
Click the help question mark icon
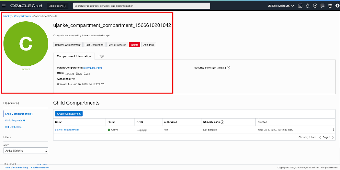pyautogui.click(x=315, y=6)
